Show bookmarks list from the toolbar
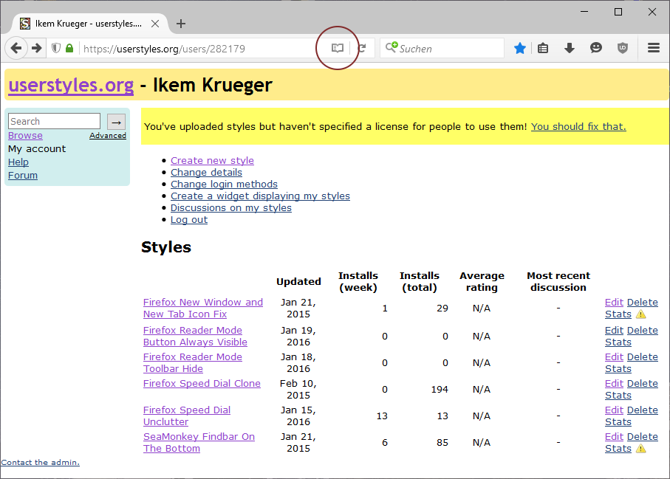 [543, 48]
